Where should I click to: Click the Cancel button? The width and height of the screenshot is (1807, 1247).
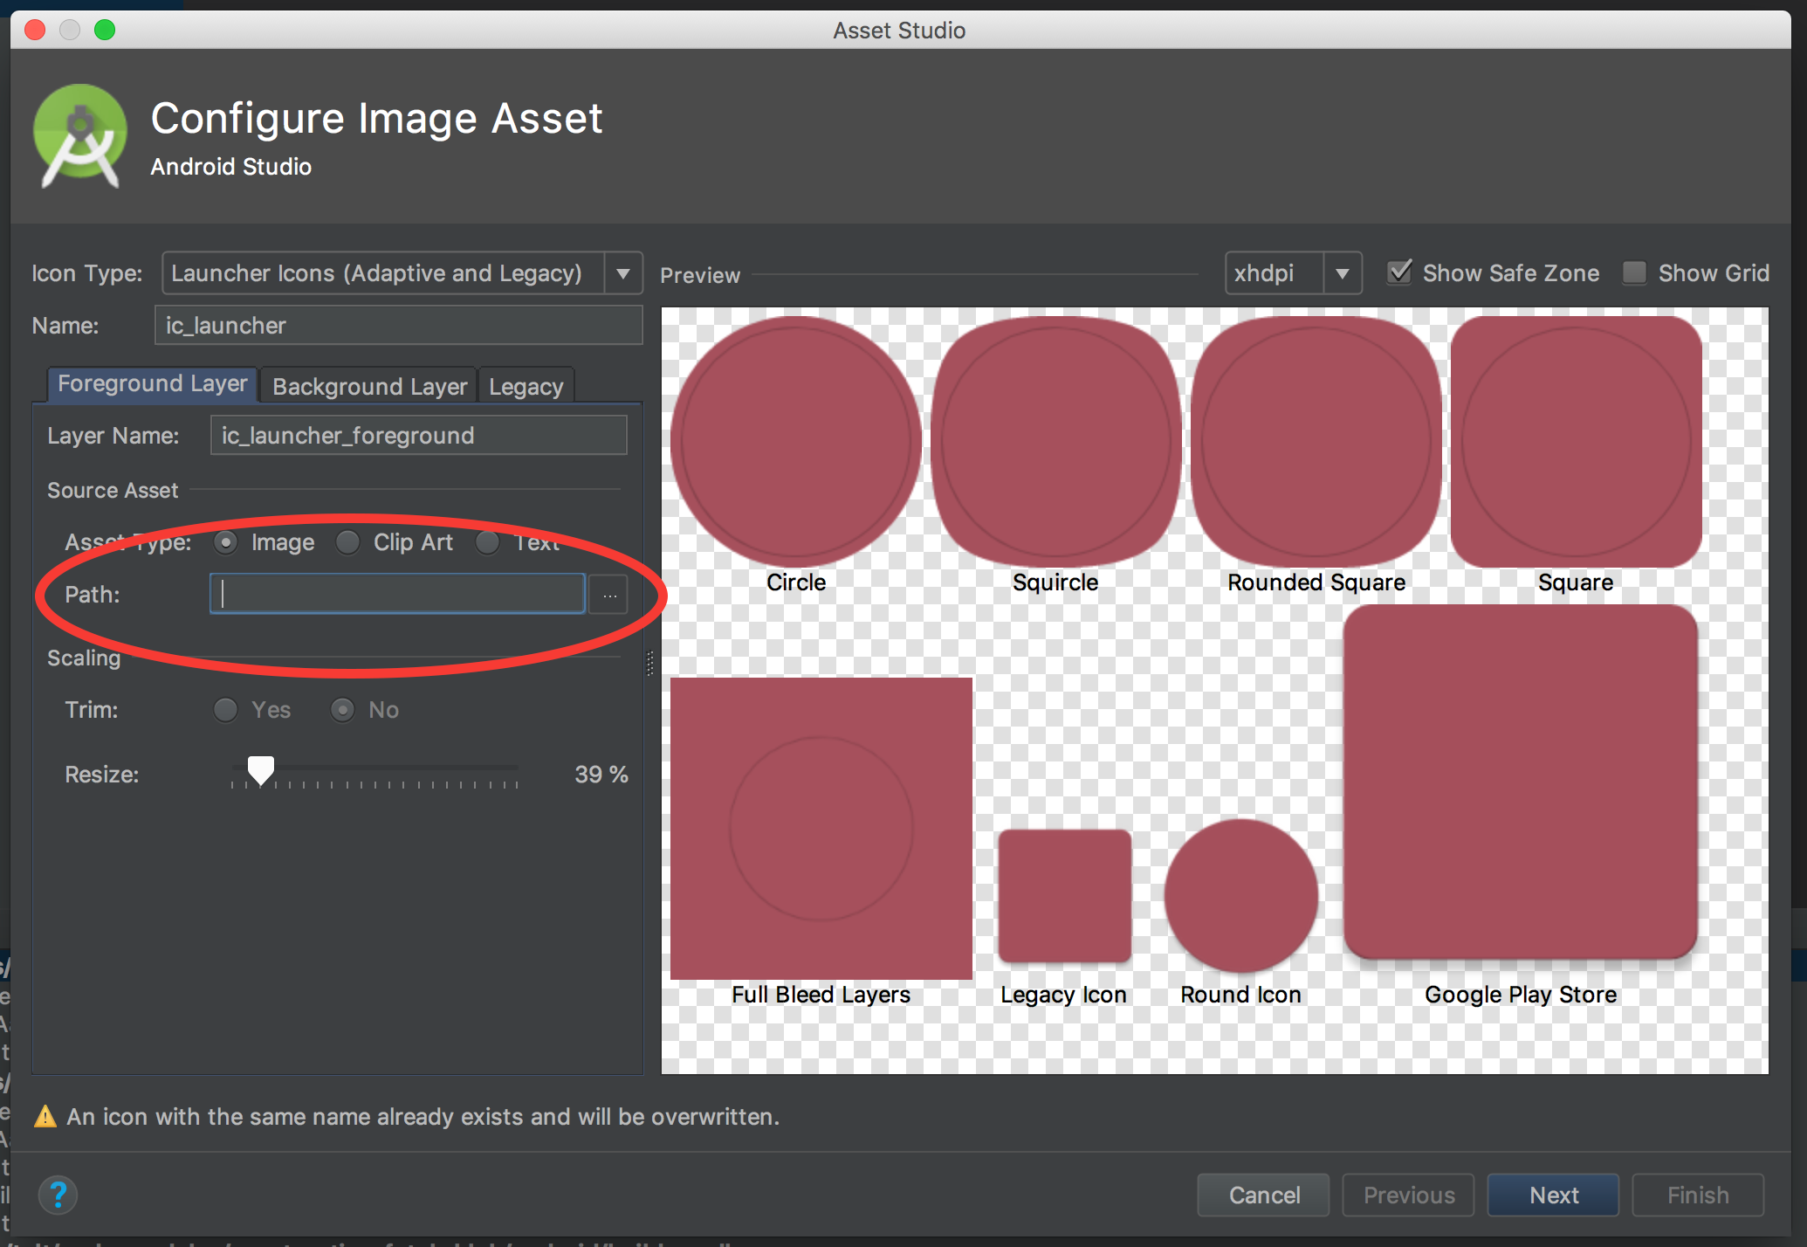(x=1263, y=1195)
